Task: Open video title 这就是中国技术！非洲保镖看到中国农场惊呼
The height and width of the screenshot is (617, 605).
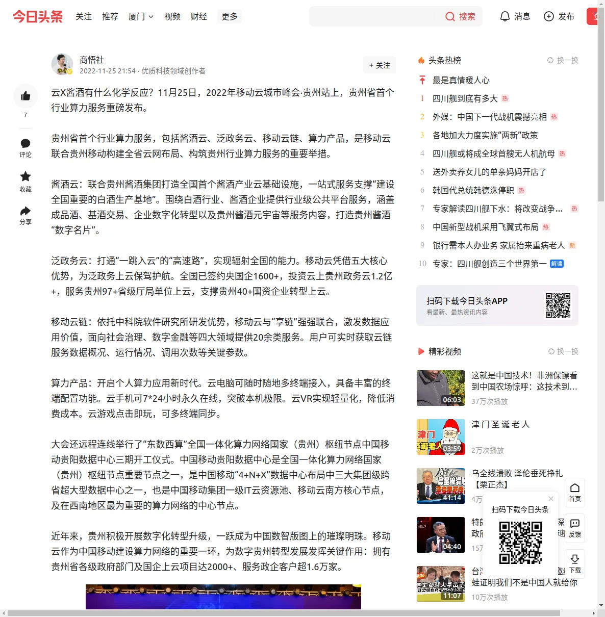Action: tap(524, 381)
